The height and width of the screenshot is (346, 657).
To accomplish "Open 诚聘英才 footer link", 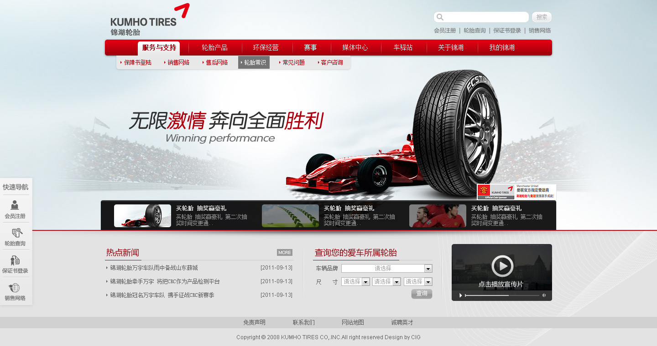I will click(x=402, y=322).
